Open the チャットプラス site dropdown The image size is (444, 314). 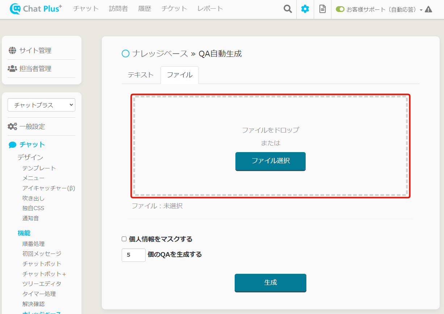(41, 105)
